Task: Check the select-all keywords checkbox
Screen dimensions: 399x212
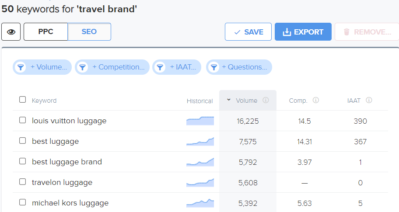Action: (x=23, y=100)
